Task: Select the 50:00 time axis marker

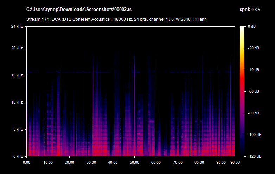Action: pos(134,162)
